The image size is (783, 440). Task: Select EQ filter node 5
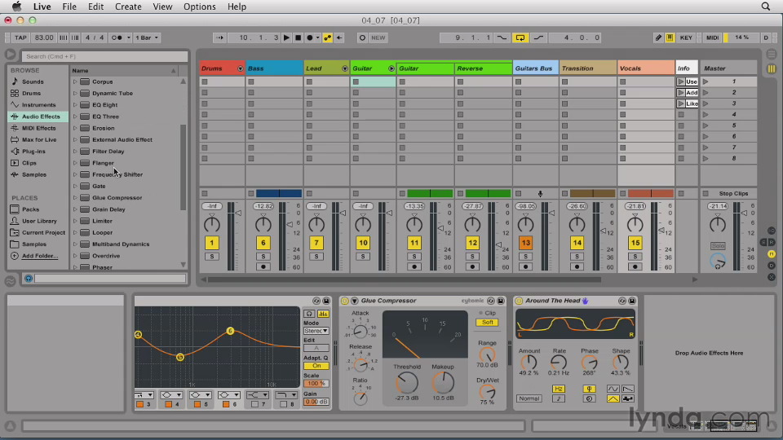point(180,357)
